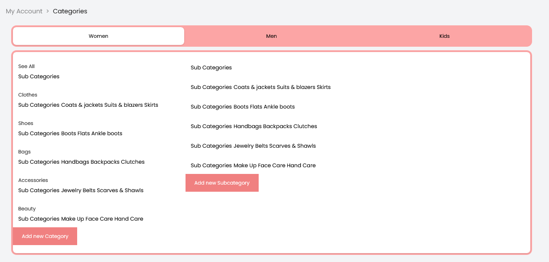This screenshot has width=549, height=262.
Task: Switch to the Kids tab
Action: [x=444, y=36]
